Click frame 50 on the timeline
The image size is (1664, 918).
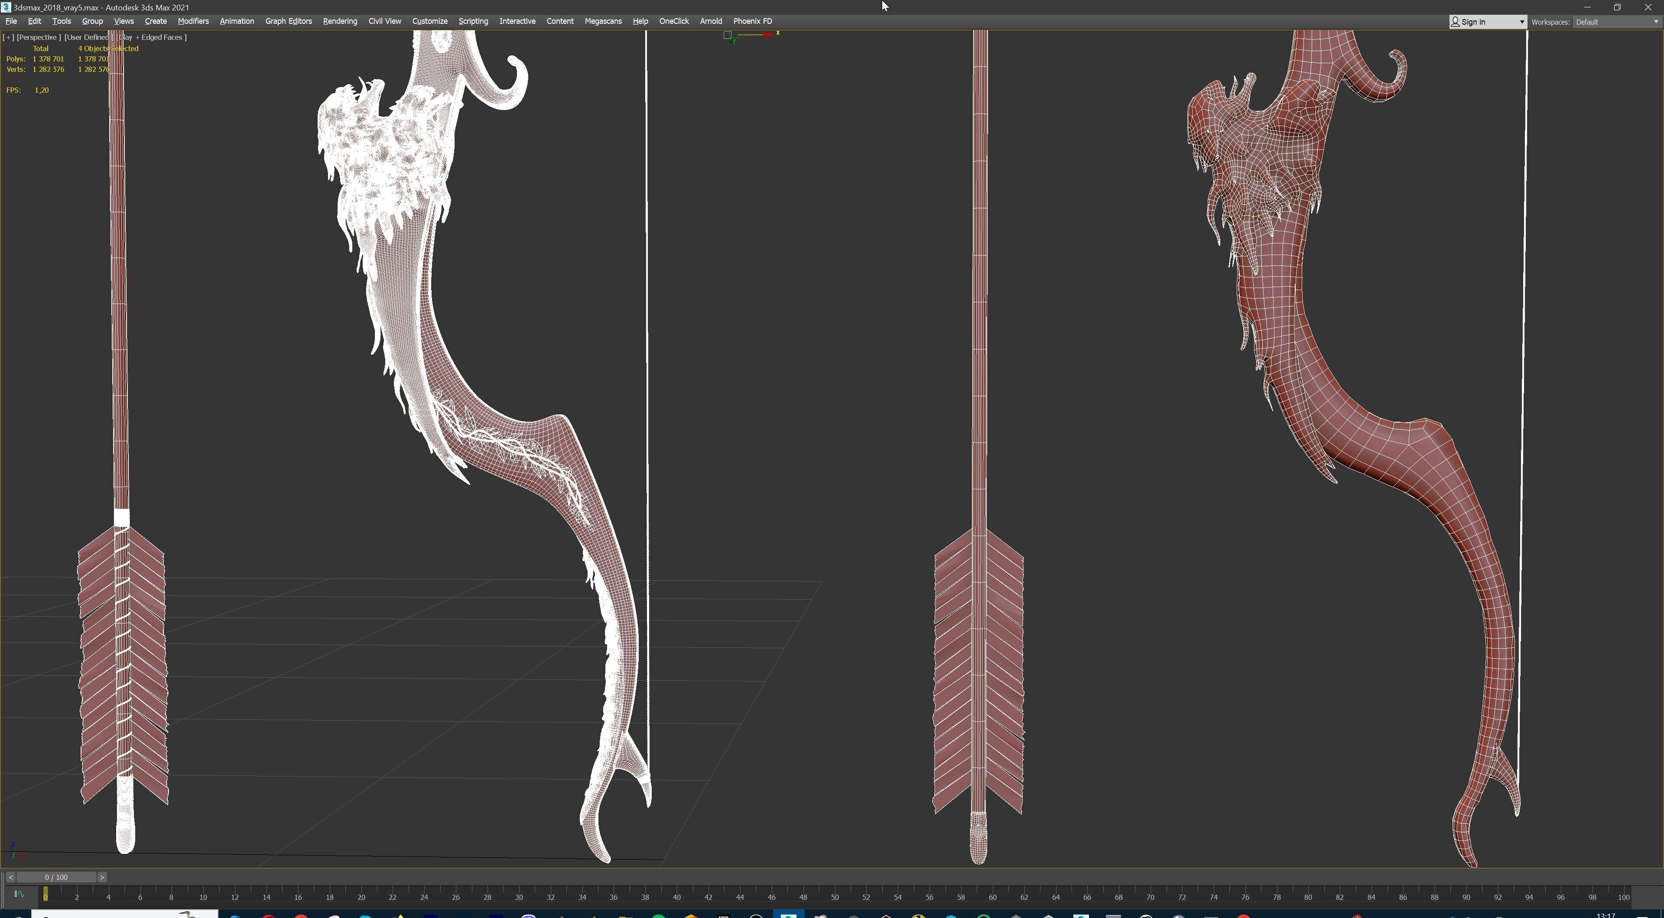(835, 897)
